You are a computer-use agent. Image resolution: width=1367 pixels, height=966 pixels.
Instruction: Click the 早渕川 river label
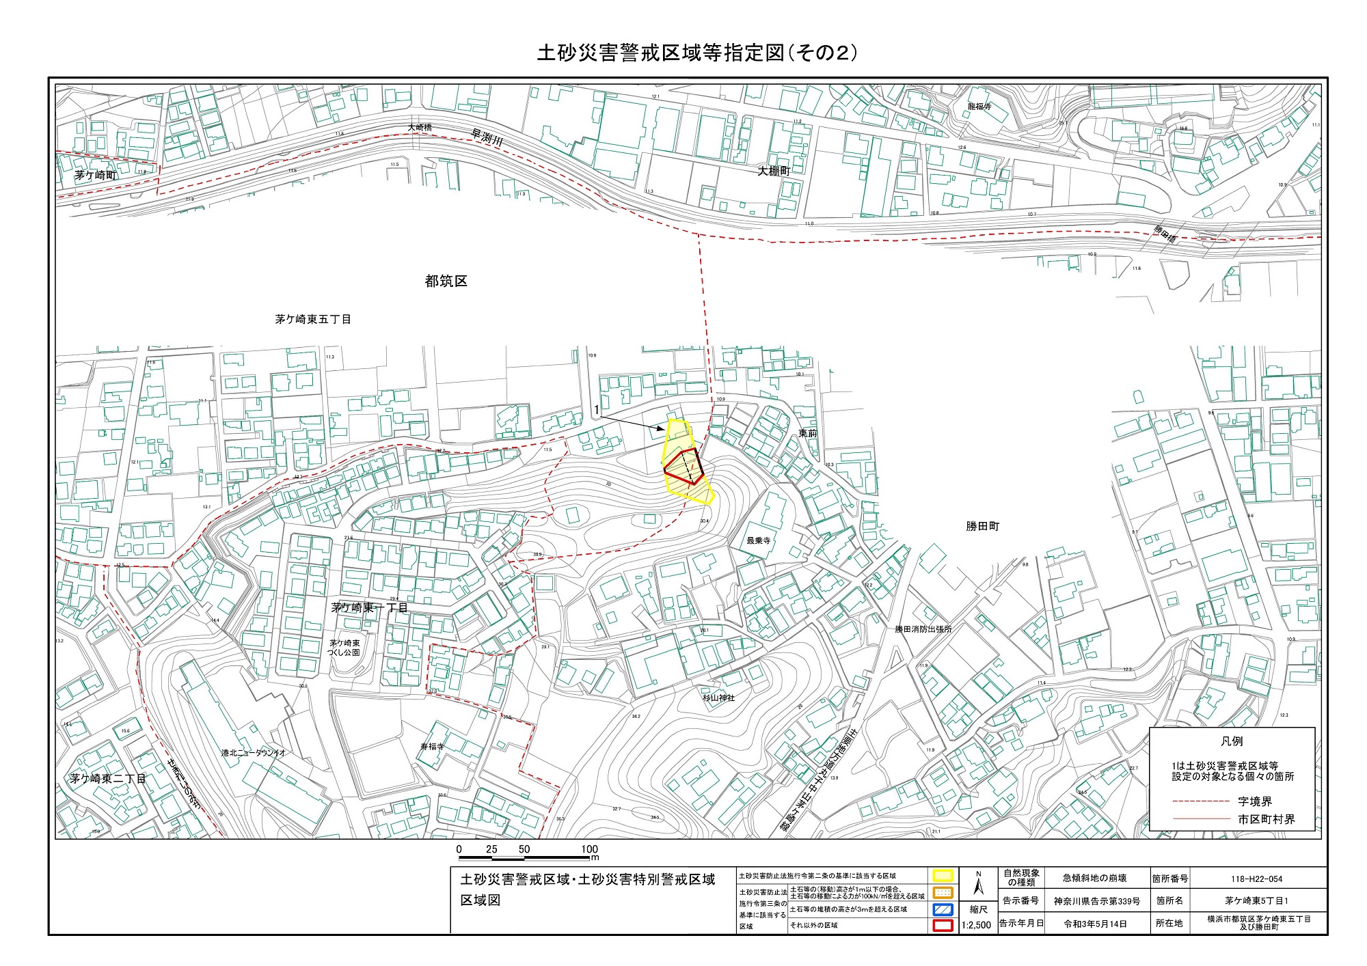point(487,137)
